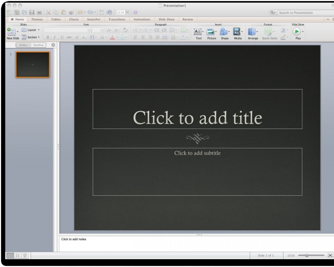Open the SmartArt tab
The height and width of the screenshot is (267, 334).
point(94,19)
